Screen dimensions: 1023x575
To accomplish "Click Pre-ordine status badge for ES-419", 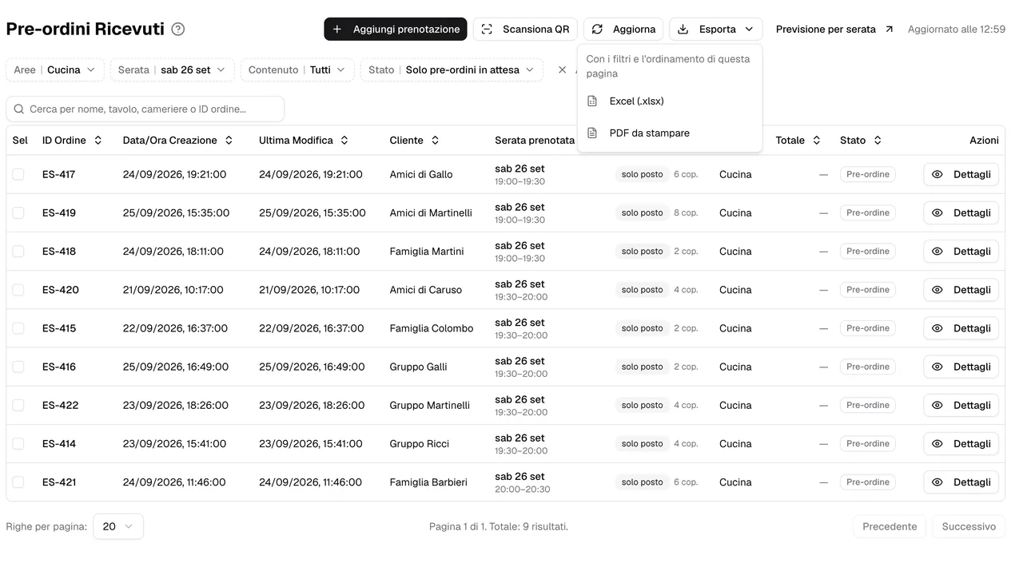I will (868, 213).
